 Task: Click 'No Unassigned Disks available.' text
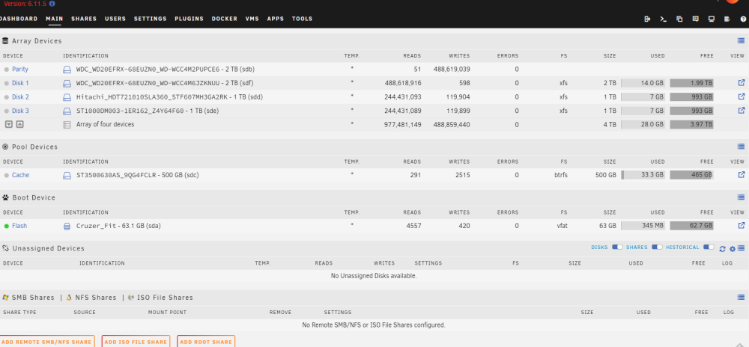point(374,276)
